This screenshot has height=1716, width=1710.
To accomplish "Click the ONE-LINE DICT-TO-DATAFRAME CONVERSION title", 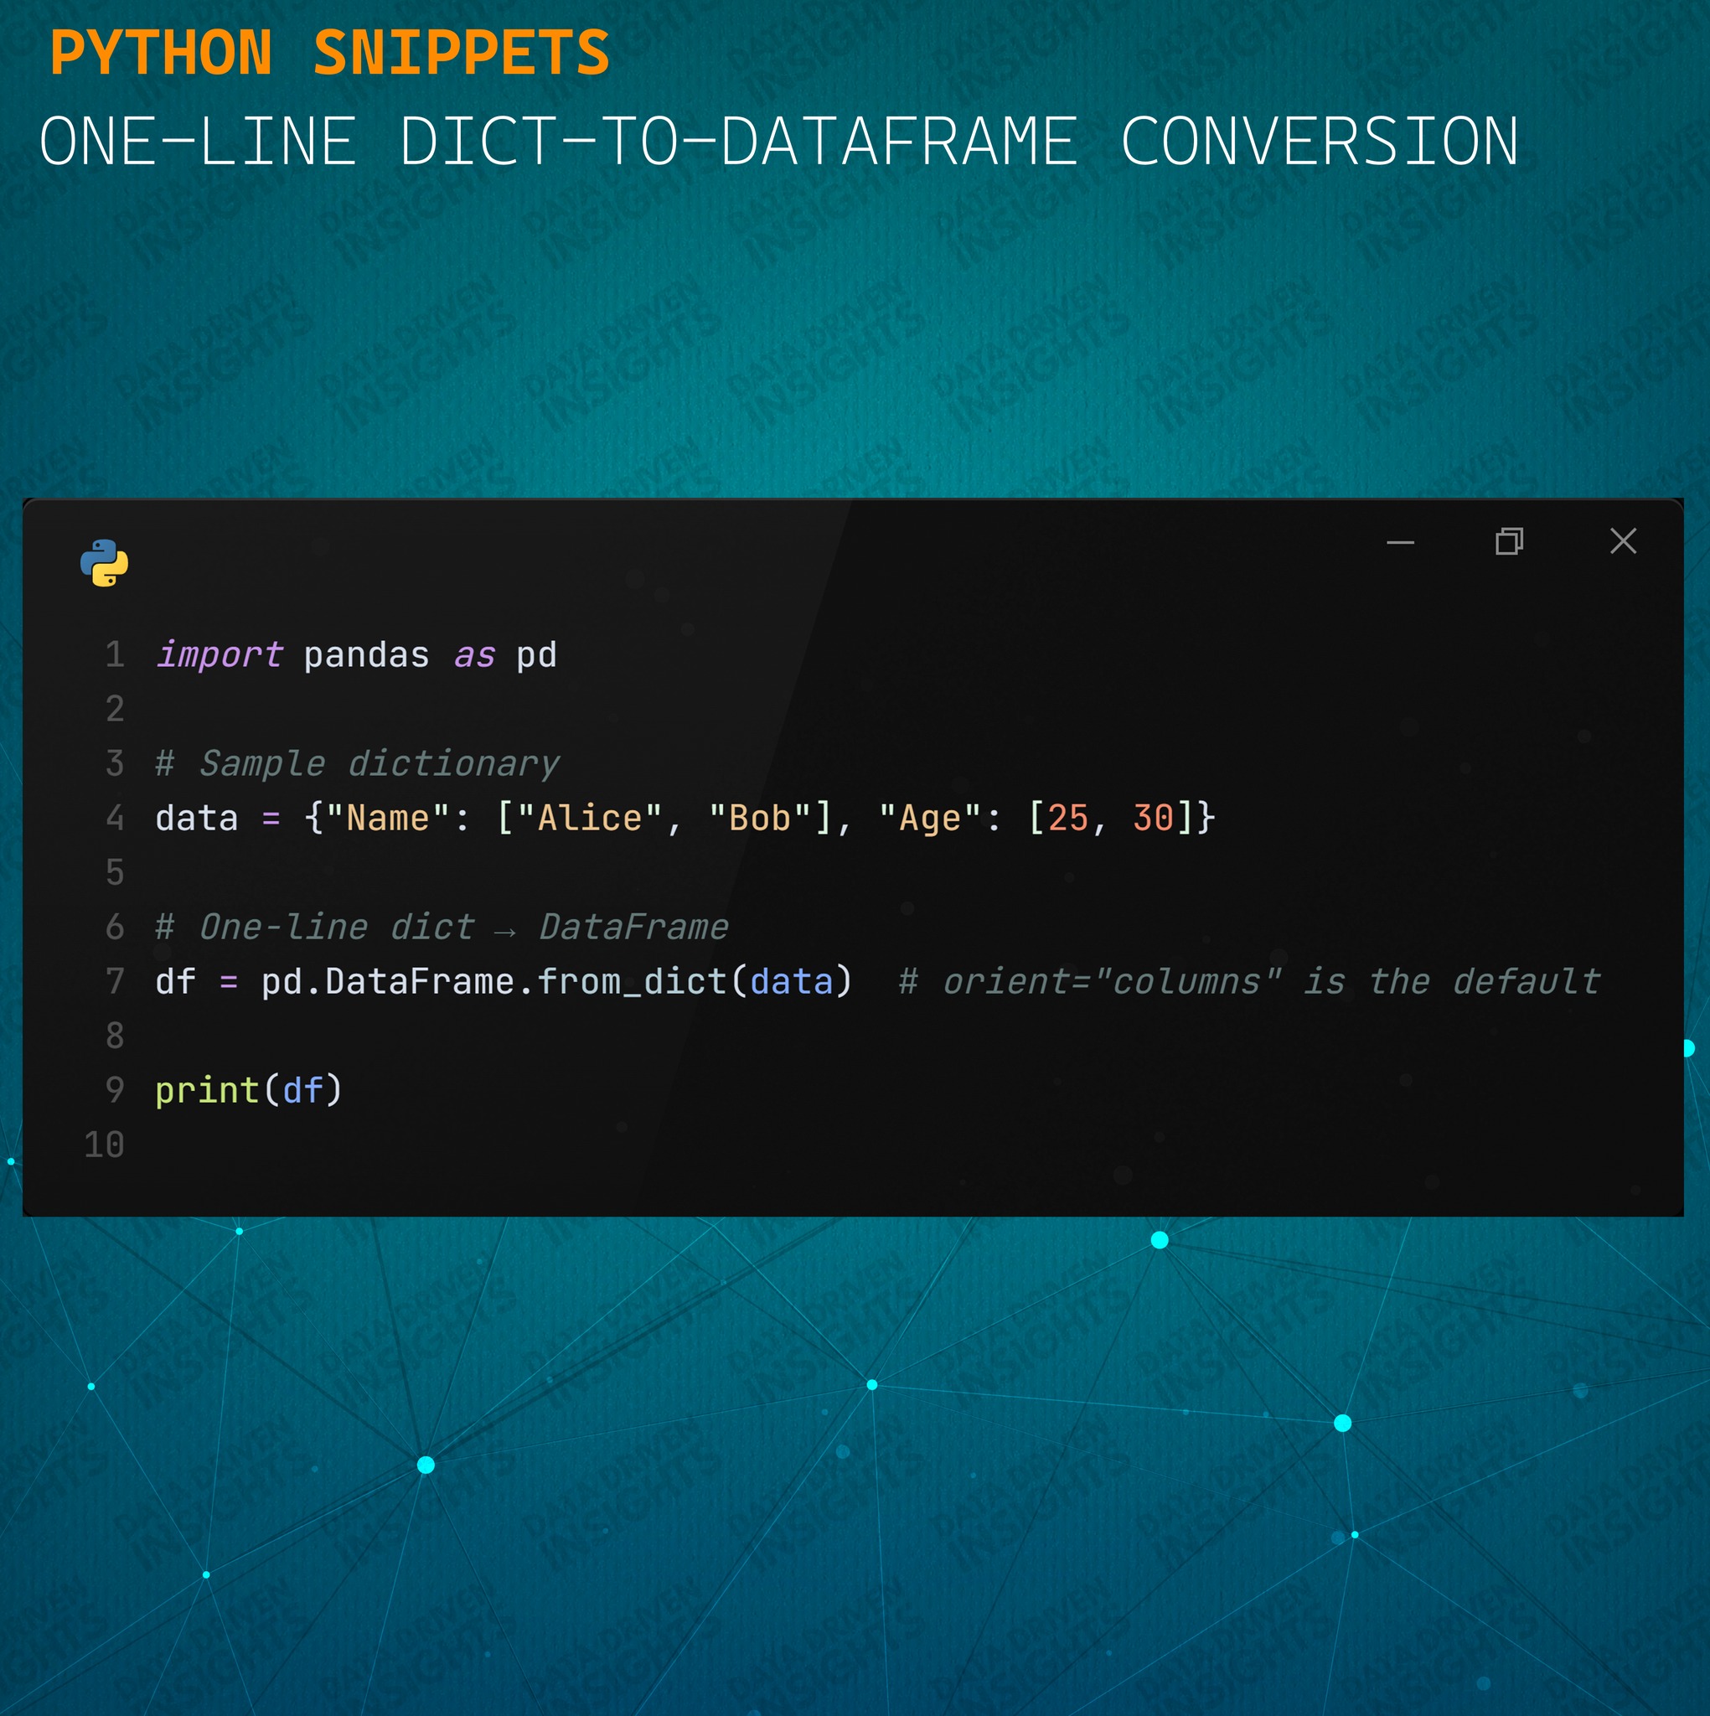I will pyautogui.click(x=778, y=142).
